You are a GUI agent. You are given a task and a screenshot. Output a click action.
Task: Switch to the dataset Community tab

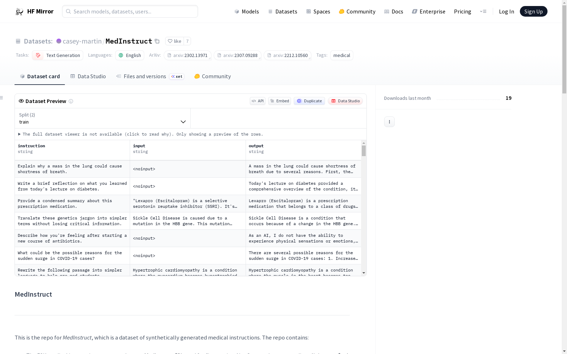(213, 76)
